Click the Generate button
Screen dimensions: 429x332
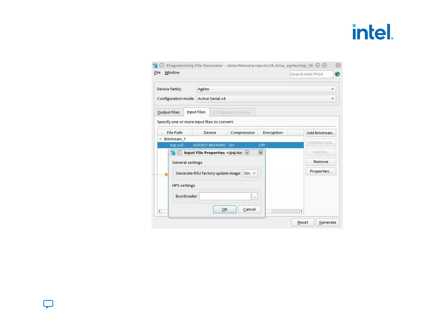(327, 222)
